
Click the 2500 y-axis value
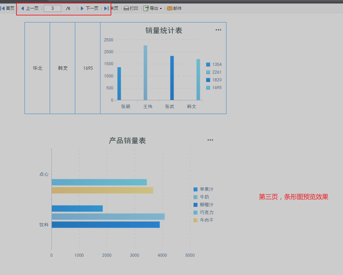[109, 40]
